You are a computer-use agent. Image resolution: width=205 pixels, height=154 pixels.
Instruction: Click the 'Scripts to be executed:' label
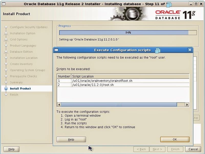click(73, 69)
